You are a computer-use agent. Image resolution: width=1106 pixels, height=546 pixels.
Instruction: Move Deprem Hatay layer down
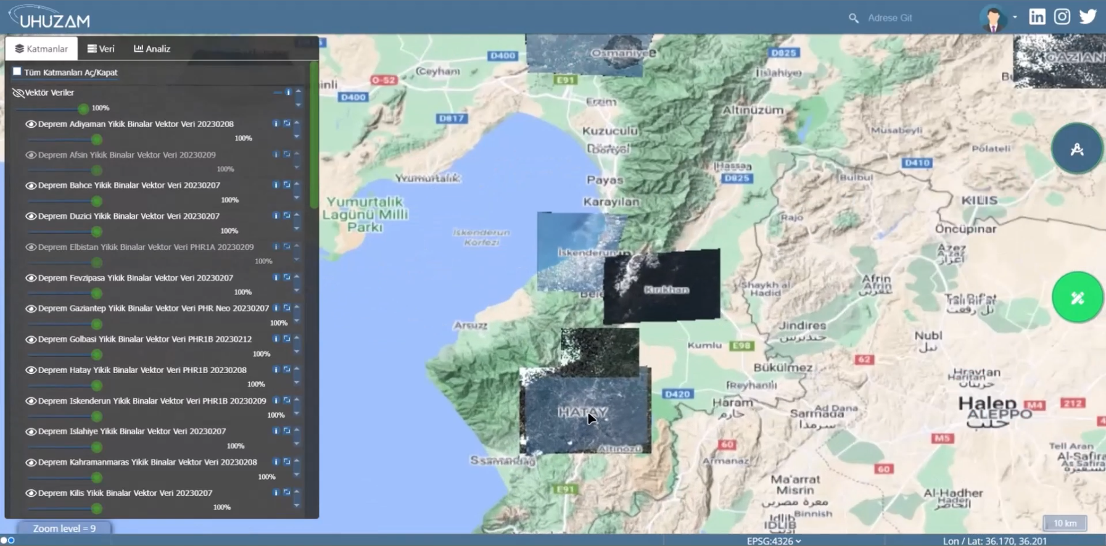pyautogui.click(x=297, y=383)
